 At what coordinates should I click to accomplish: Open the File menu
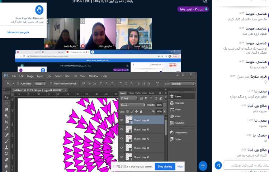[x=14, y=76]
